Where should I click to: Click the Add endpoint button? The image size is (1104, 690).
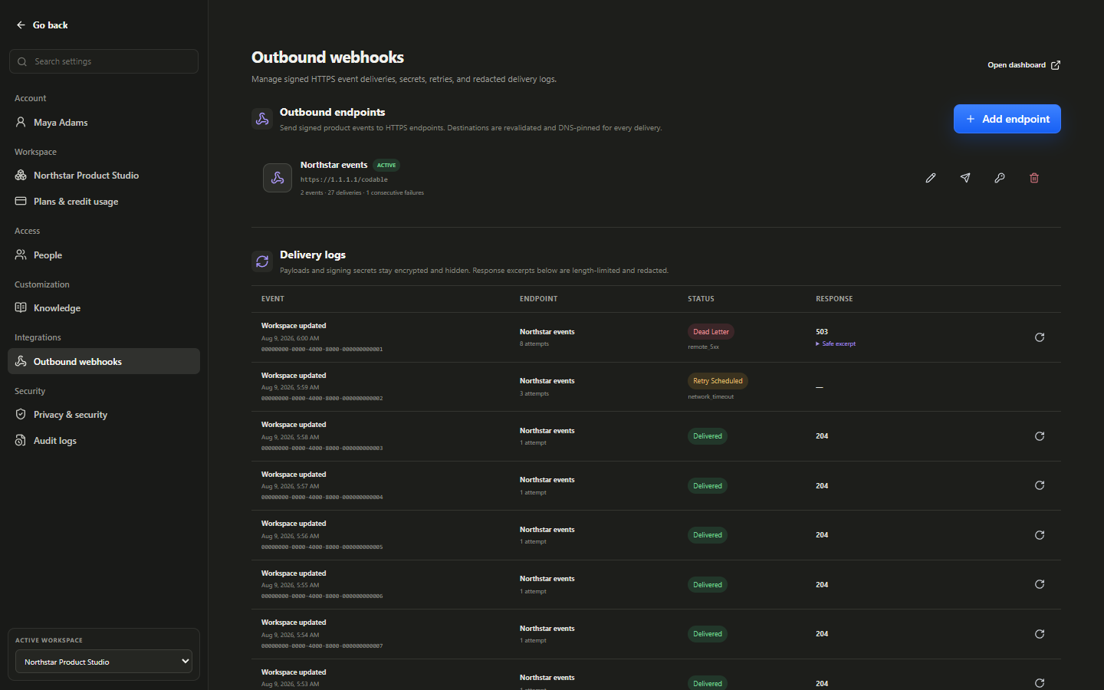click(1007, 119)
